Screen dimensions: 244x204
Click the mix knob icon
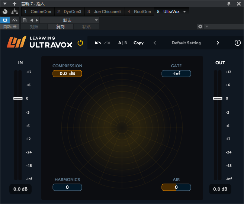tap(5, 12)
